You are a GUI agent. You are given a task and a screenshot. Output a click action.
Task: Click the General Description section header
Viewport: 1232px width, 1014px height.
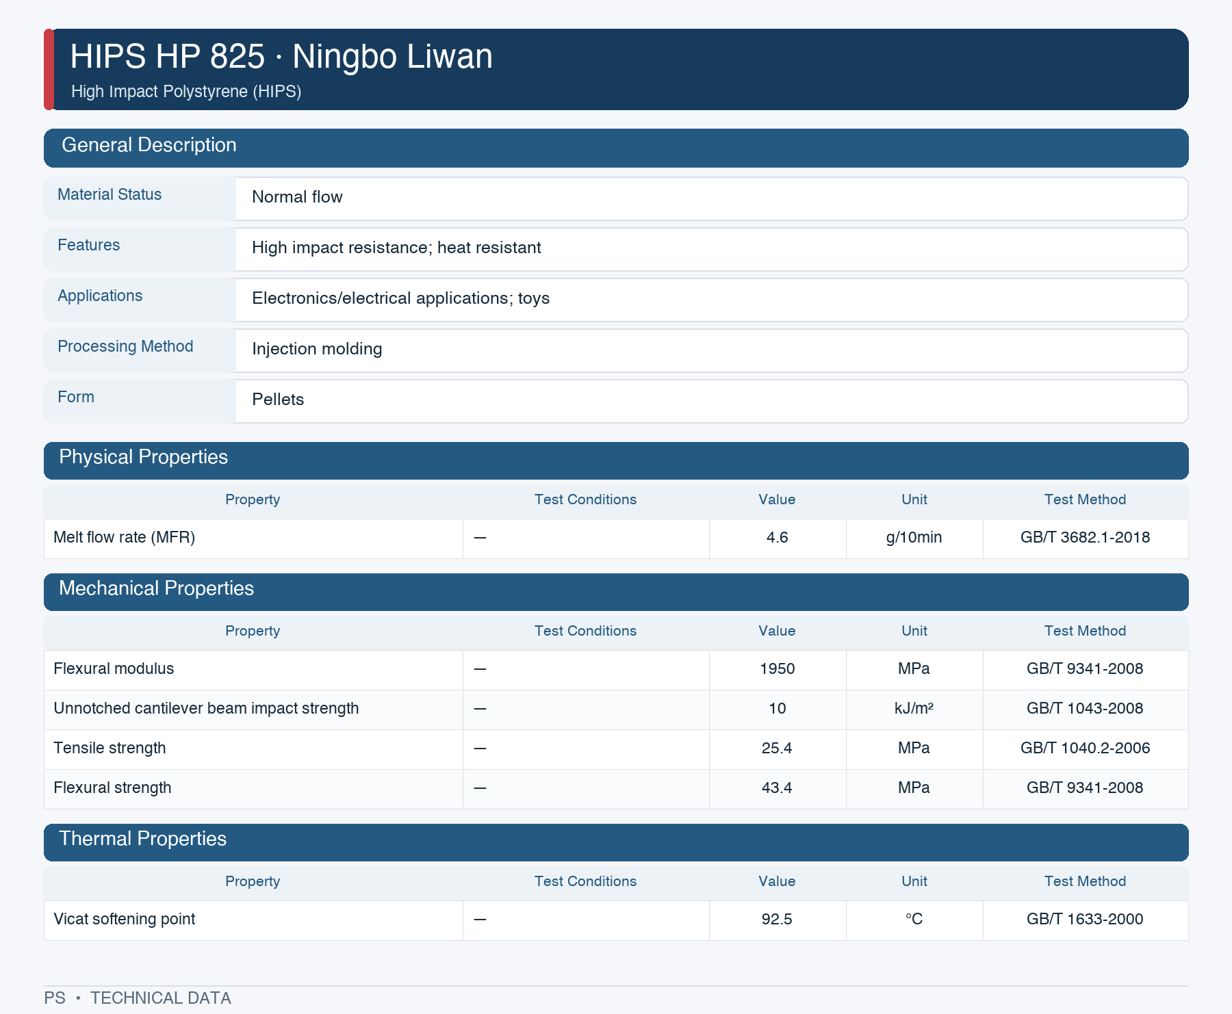616,148
